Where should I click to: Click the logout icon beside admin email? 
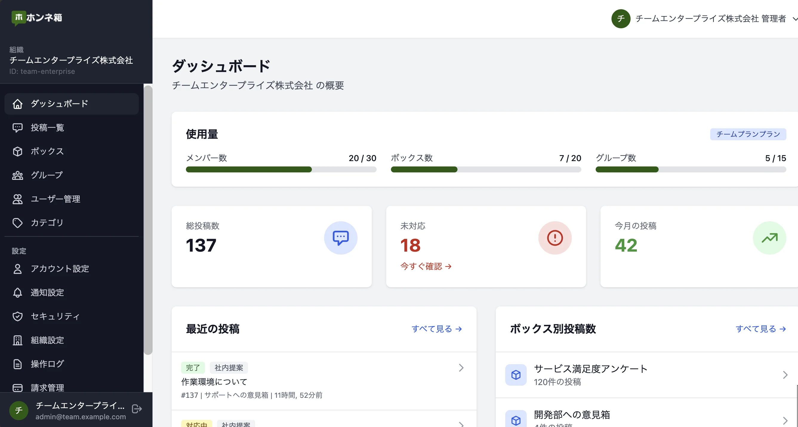point(137,409)
